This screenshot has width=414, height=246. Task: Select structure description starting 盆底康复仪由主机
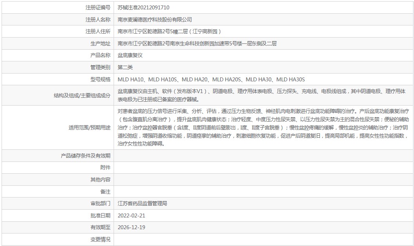[x=261, y=95]
